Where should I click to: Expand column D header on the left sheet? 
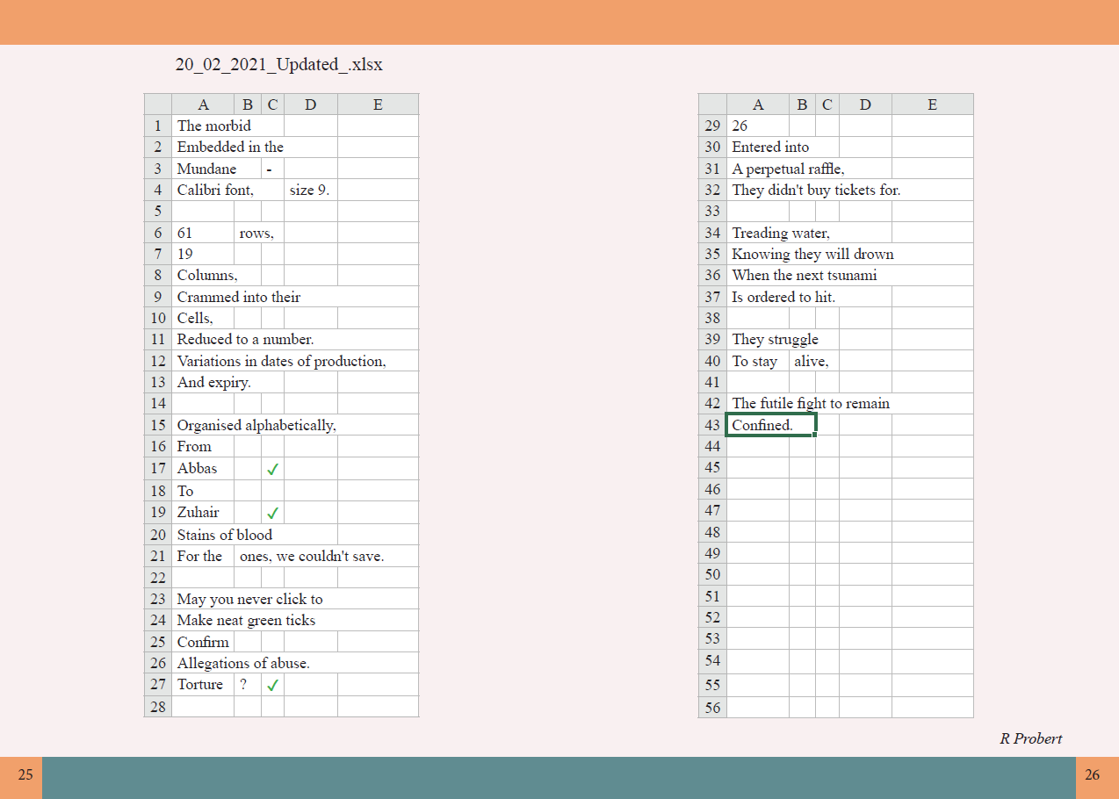click(x=310, y=104)
